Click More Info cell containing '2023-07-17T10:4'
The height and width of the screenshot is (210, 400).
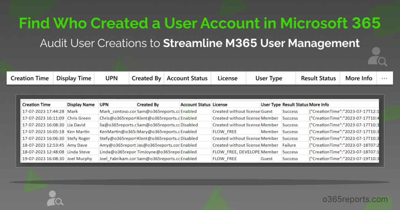[x=344, y=118]
